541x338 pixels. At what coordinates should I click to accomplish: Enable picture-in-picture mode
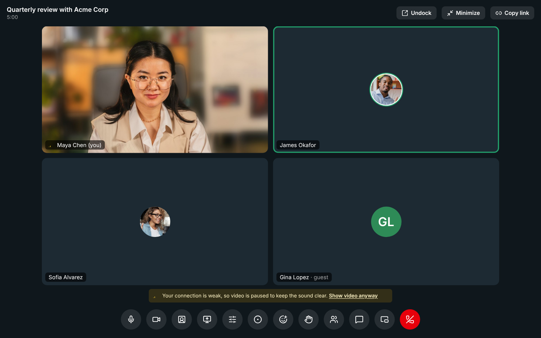384,319
